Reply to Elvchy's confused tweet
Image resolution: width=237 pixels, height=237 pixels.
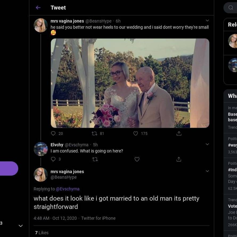(x=53, y=159)
